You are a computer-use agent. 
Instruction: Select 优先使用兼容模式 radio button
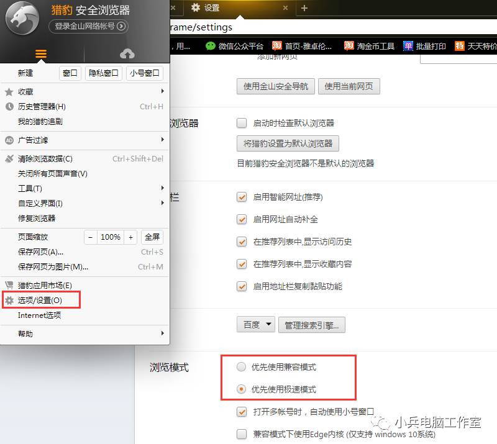tap(241, 366)
